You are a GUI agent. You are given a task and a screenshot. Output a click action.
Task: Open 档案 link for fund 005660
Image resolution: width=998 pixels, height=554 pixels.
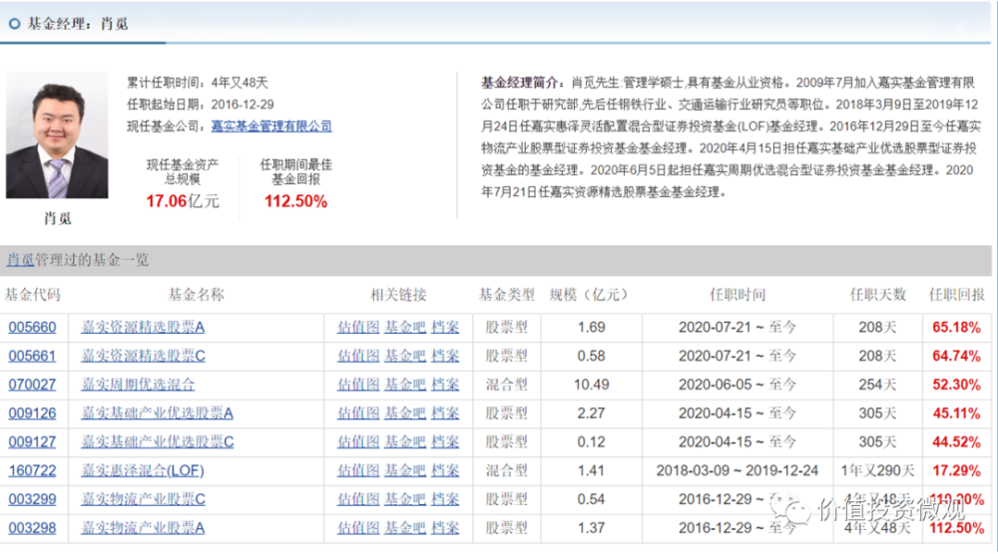pos(445,327)
